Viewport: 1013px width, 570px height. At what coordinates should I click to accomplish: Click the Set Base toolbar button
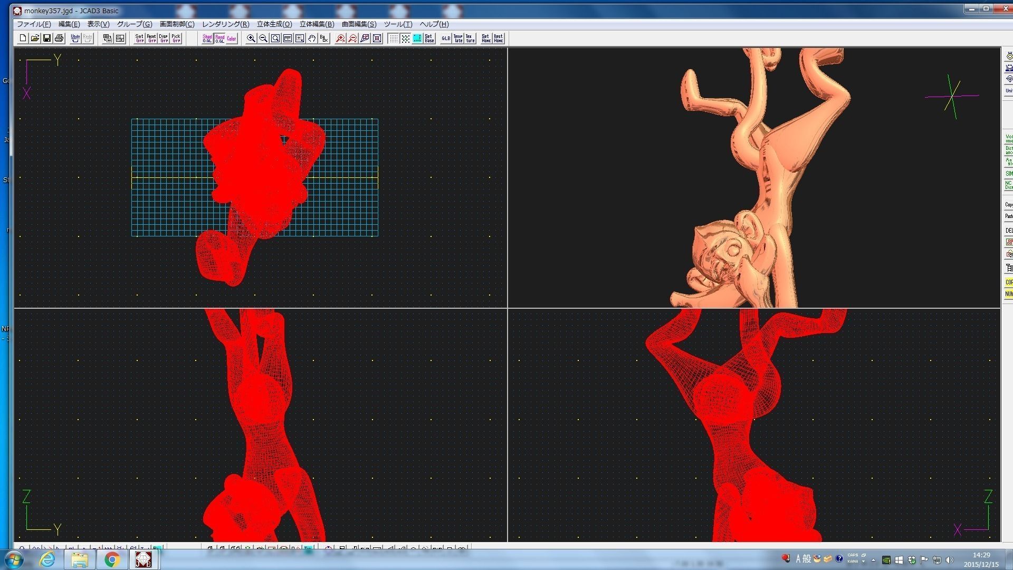point(429,39)
